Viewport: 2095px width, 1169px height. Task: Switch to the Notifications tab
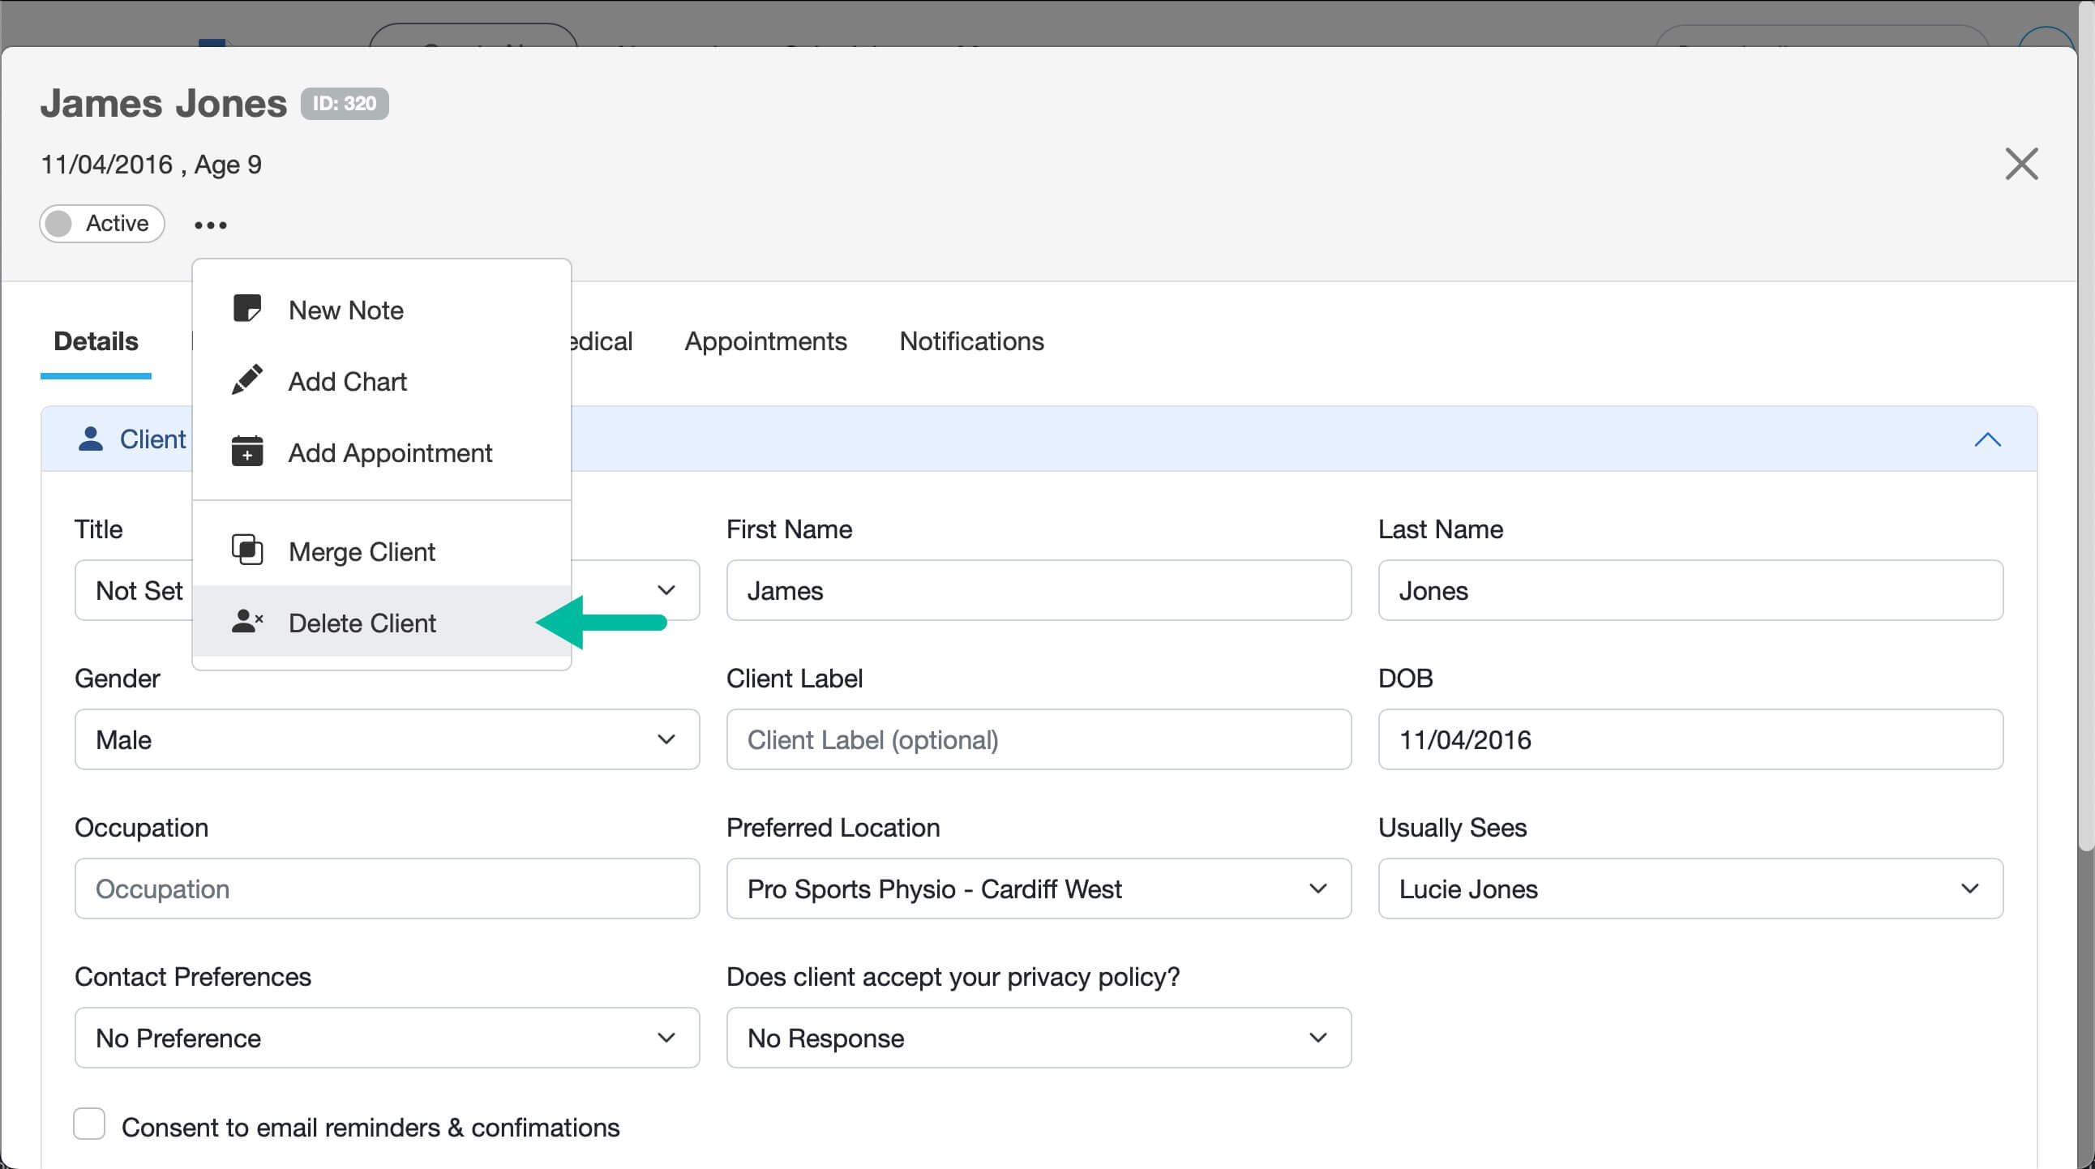pos(971,341)
